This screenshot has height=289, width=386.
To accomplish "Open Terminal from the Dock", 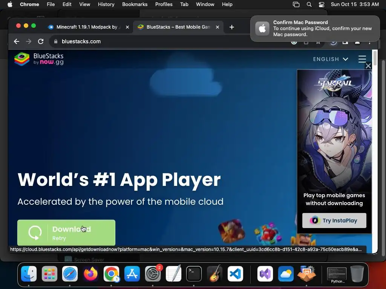I will tap(194, 274).
